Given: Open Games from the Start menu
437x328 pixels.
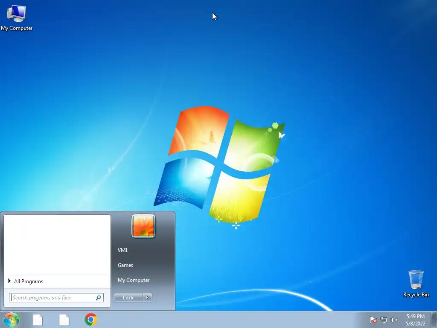Looking at the screenshot, I should point(125,265).
